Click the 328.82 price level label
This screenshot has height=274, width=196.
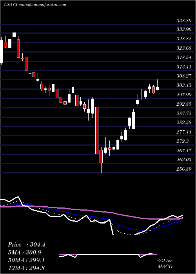point(184,39)
